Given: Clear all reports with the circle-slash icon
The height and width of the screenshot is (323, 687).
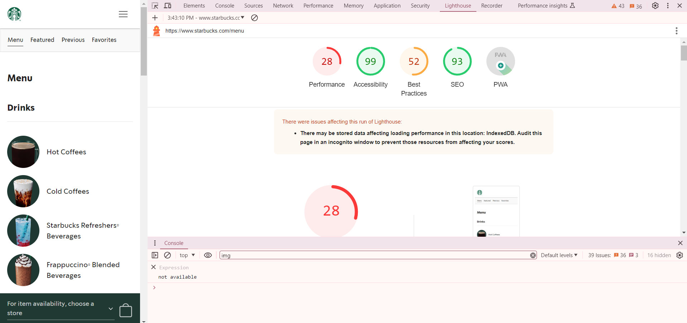Looking at the screenshot, I should [x=254, y=18].
